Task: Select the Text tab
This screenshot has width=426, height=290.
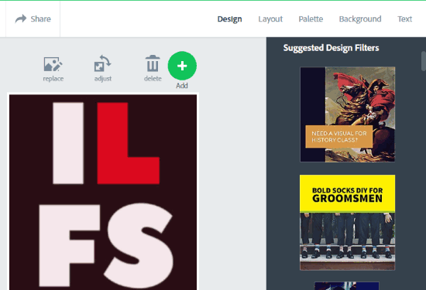Action: pos(405,19)
